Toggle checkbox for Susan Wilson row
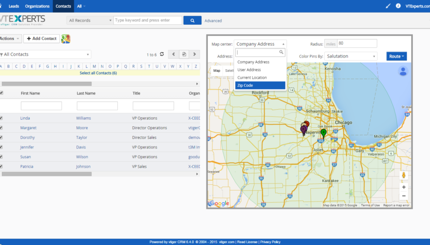430x245 pixels. (1, 157)
